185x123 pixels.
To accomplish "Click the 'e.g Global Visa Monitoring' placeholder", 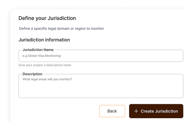I will (x=42, y=56).
